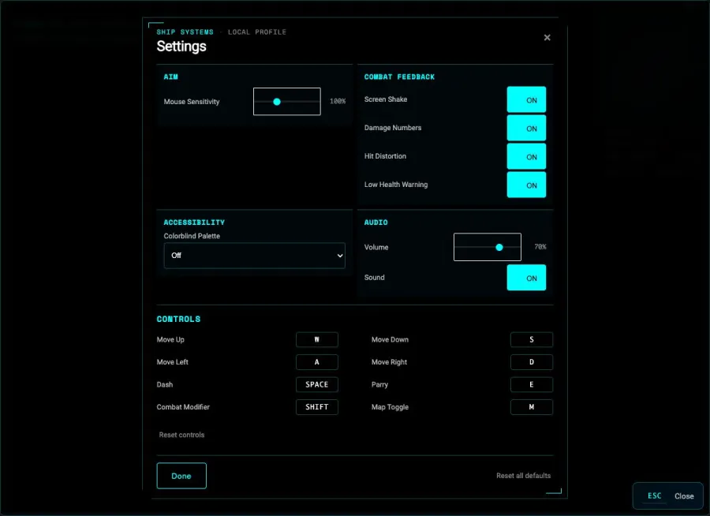Rebind the Move Down key S

click(532, 339)
